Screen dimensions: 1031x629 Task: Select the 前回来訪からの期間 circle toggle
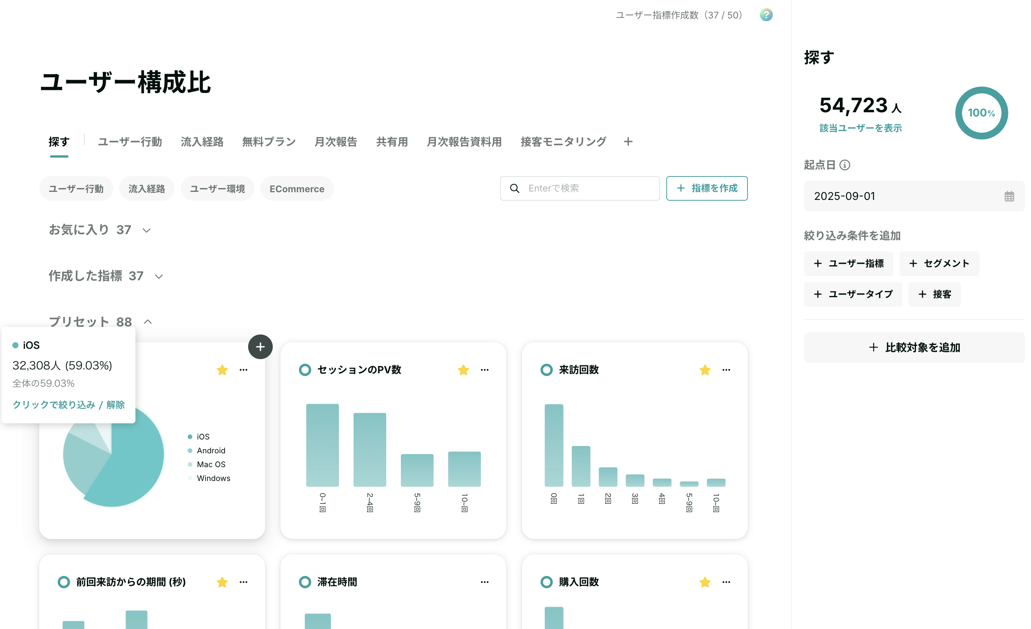coord(63,582)
